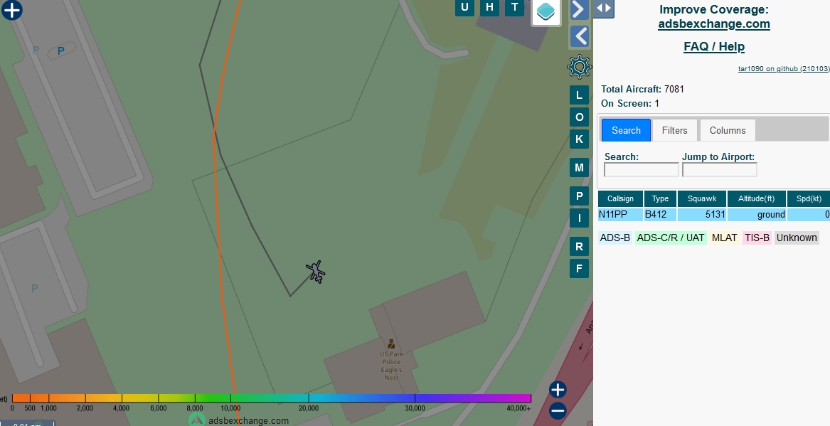Toggle the I map button
This screenshot has height=426, width=830.
[x=579, y=218]
